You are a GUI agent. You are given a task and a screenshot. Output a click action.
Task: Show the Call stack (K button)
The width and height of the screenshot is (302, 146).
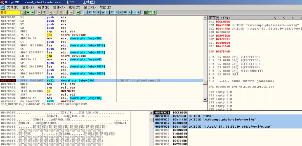coord(120,13)
